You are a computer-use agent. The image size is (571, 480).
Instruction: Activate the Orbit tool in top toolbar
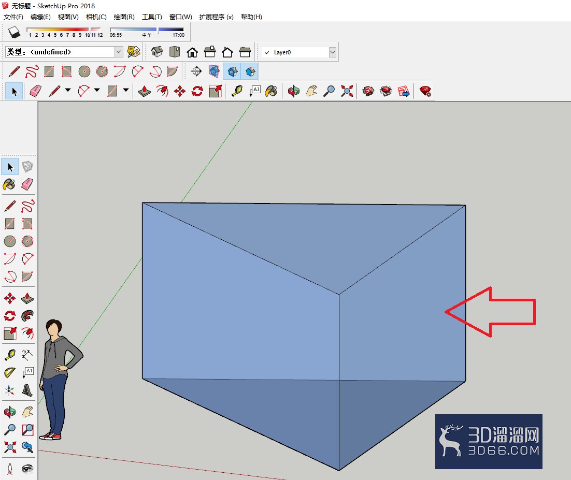tap(293, 91)
